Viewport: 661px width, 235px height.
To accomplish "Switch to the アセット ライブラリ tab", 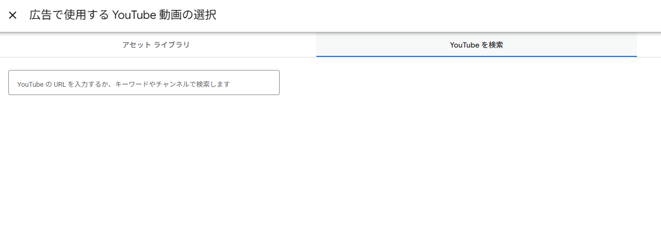I will click(156, 45).
